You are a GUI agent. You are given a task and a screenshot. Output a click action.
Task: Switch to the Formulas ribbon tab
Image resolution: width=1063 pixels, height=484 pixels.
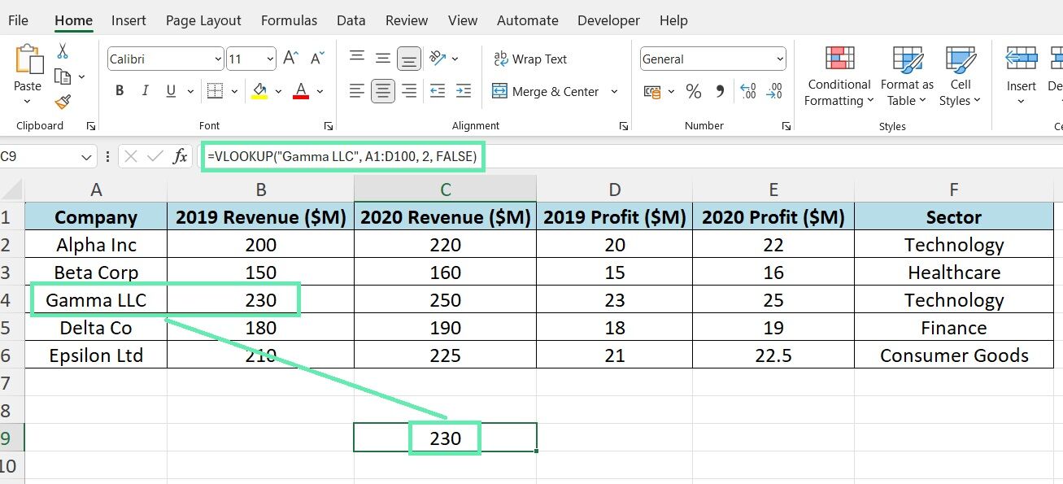coord(289,20)
